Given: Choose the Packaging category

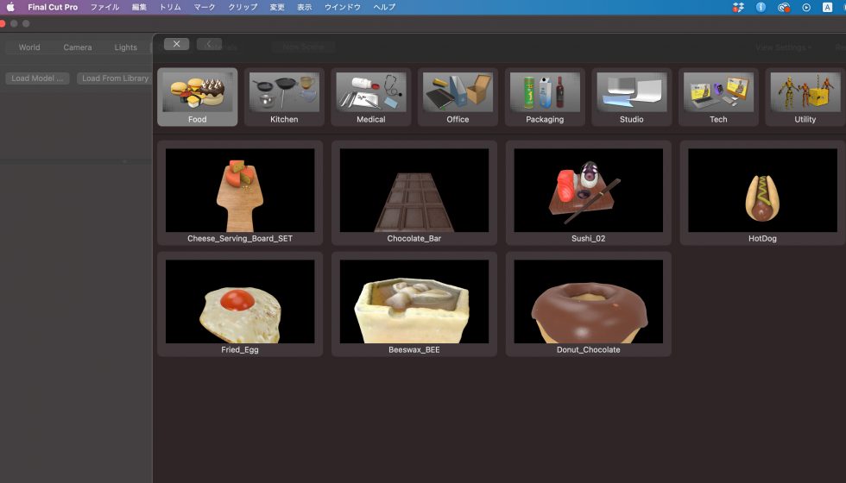Looking at the screenshot, I should click(x=545, y=97).
